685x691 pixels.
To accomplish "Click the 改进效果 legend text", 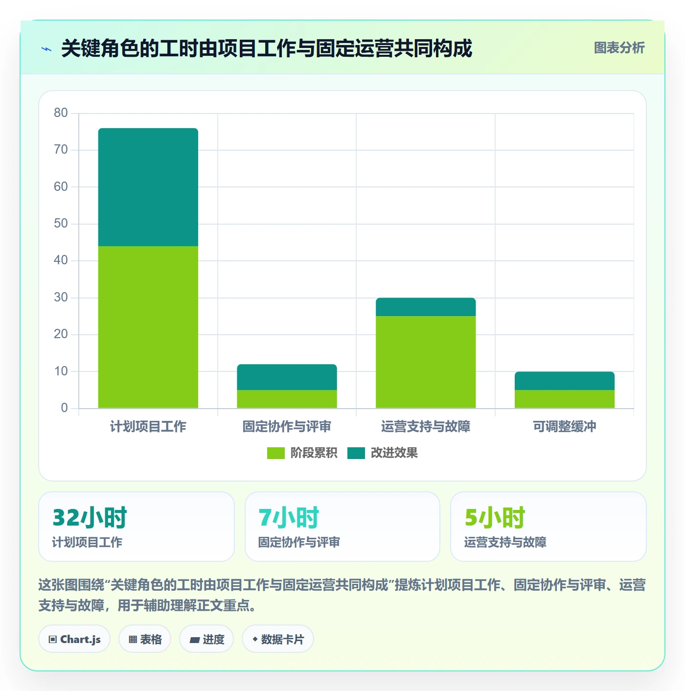I will [x=394, y=453].
